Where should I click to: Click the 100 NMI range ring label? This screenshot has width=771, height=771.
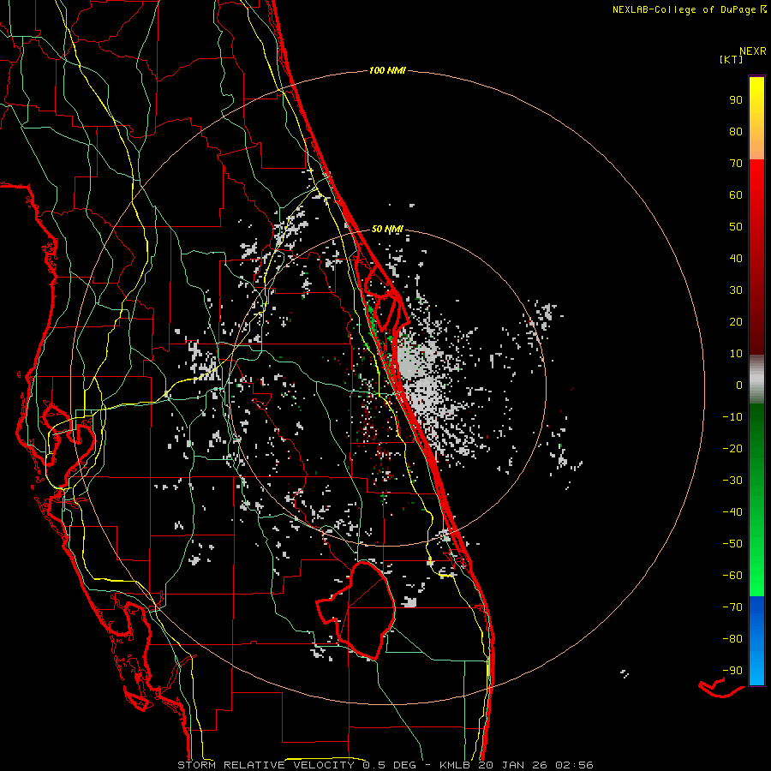387,71
